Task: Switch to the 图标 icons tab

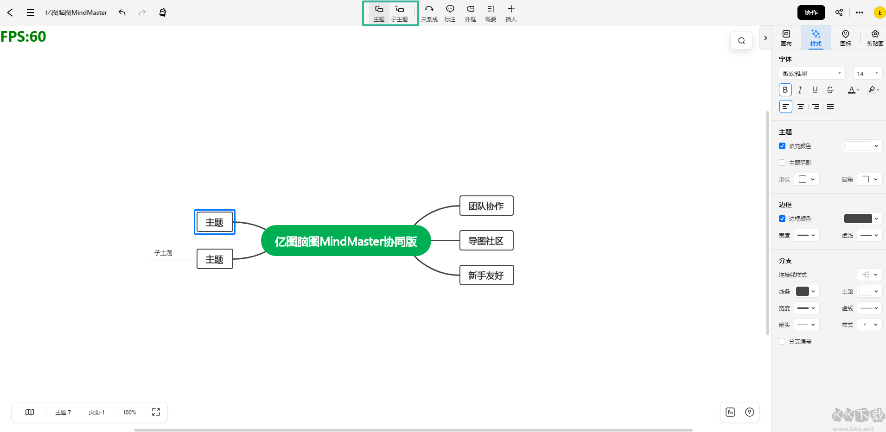Action: pos(846,38)
